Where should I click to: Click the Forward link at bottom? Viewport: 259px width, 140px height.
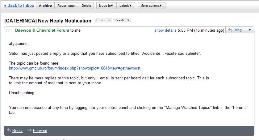click(40, 130)
